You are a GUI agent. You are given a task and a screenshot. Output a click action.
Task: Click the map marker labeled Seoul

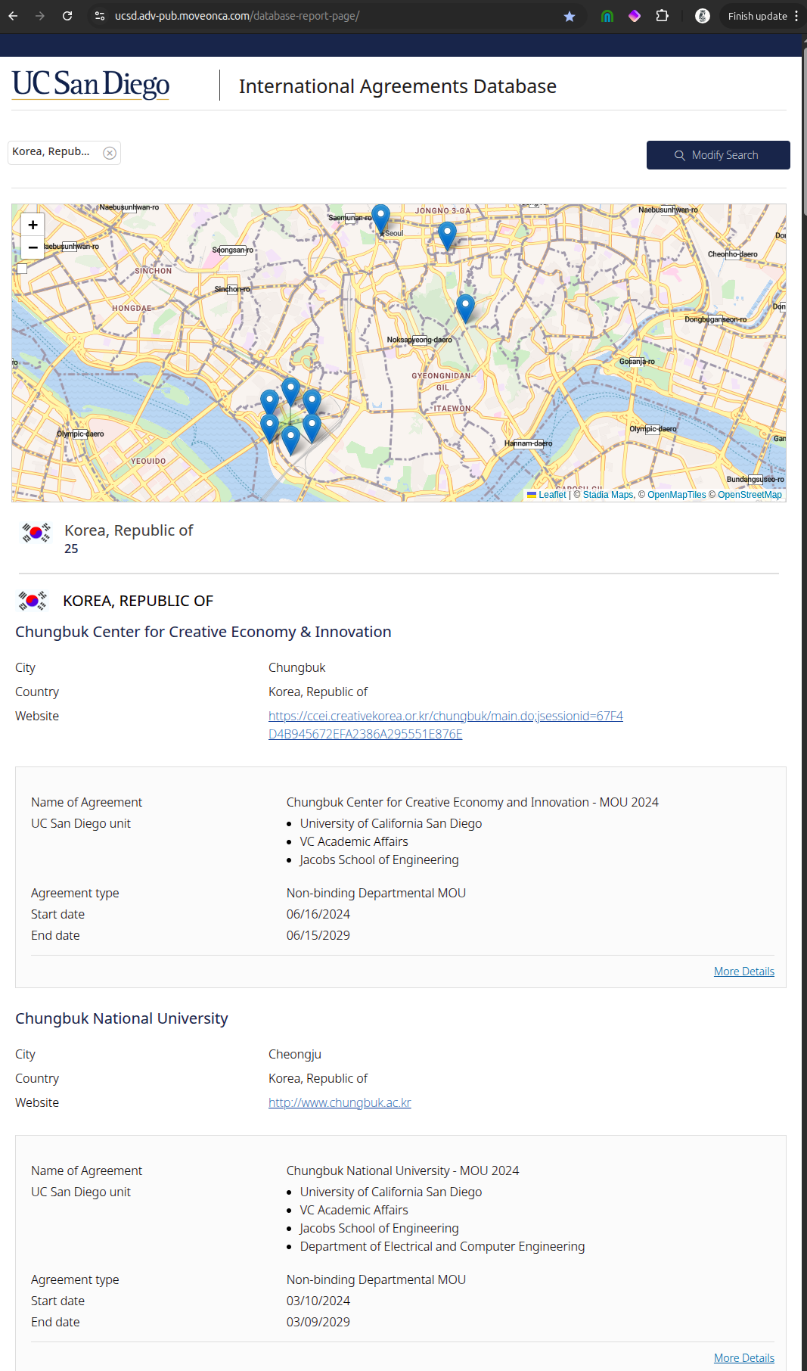click(x=380, y=219)
